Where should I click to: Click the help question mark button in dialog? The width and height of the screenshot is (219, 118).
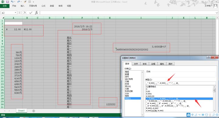coord(208,57)
